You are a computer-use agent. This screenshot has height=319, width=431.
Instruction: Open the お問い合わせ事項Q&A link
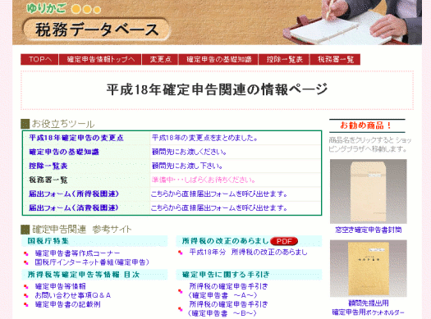click(x=73, y=295)
